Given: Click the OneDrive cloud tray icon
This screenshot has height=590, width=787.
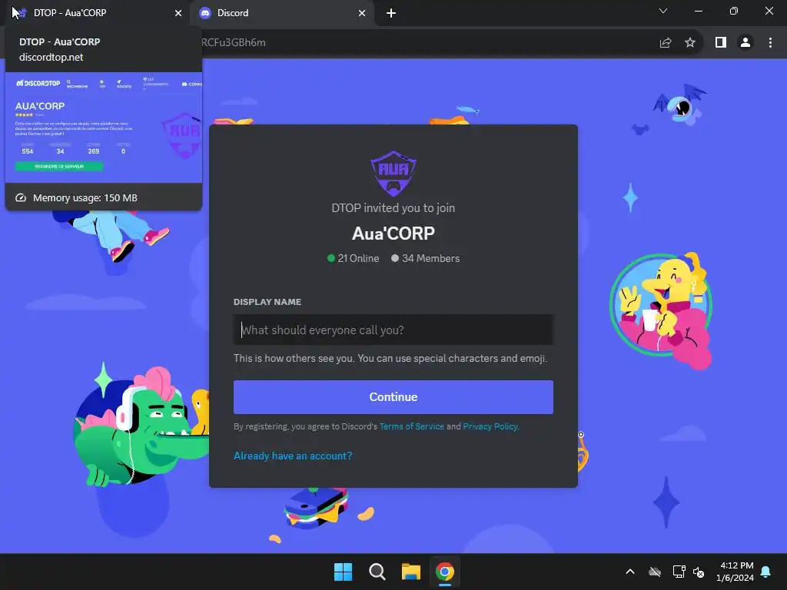Looking at the screenshot, I should (655, 572).
